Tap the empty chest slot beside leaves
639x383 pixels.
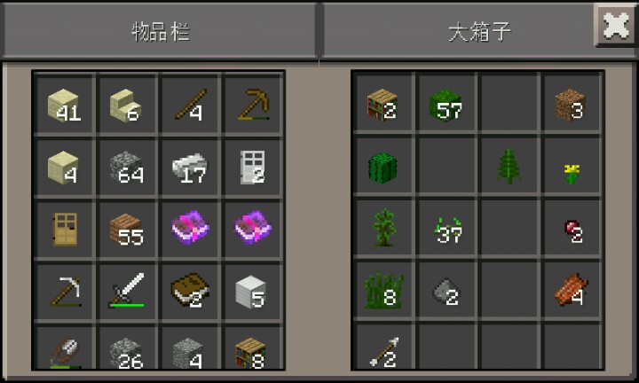509,105
